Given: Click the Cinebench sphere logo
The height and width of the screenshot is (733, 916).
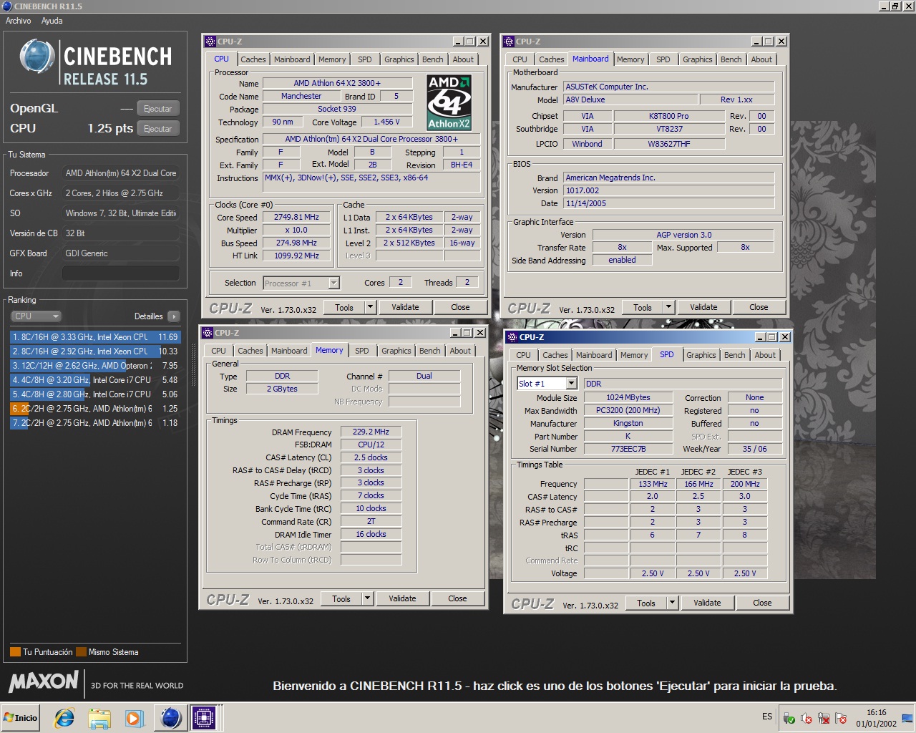Looking at the screenshot, I should (x=37, y=56).
